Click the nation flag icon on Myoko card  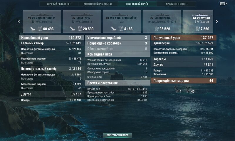[194, 18]
